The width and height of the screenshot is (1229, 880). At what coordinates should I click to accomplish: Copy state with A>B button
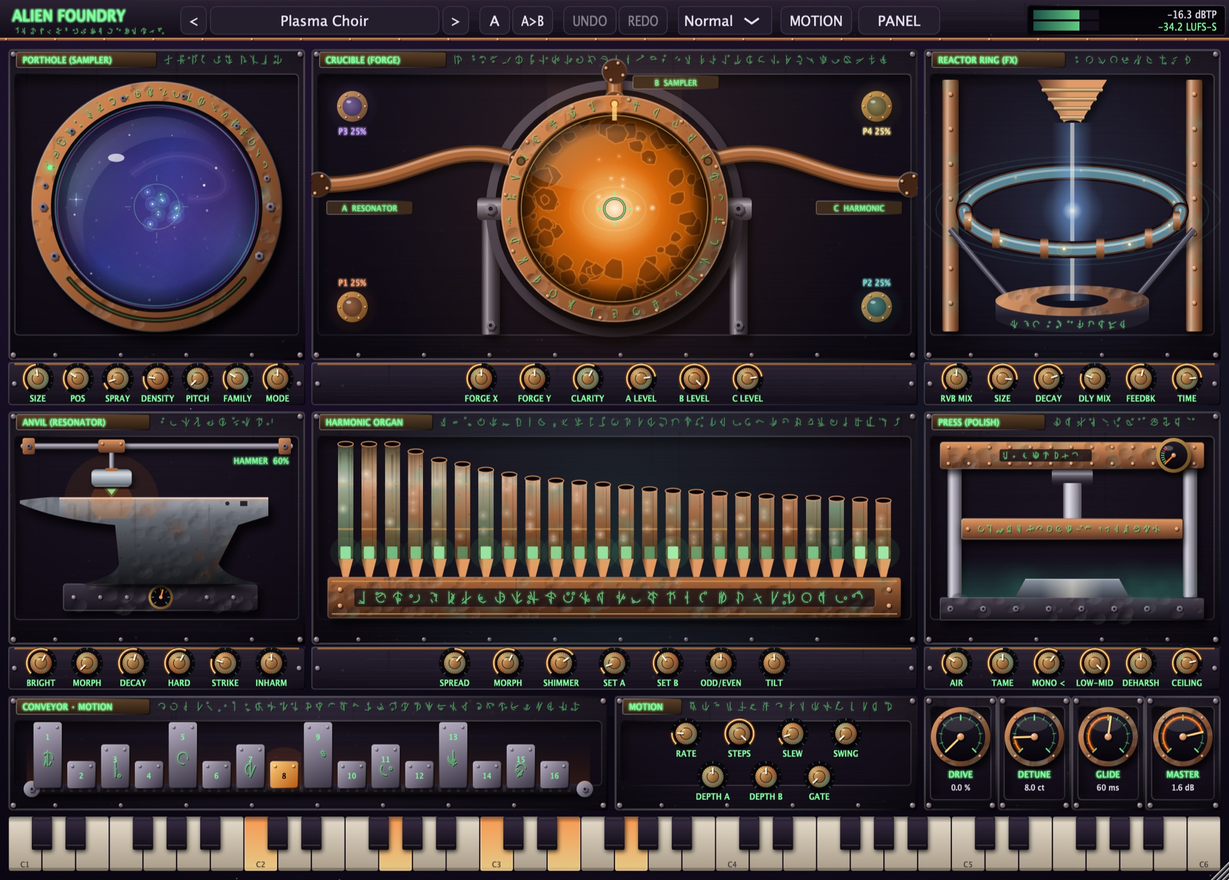pyautogui.click(x=532, y=21)
